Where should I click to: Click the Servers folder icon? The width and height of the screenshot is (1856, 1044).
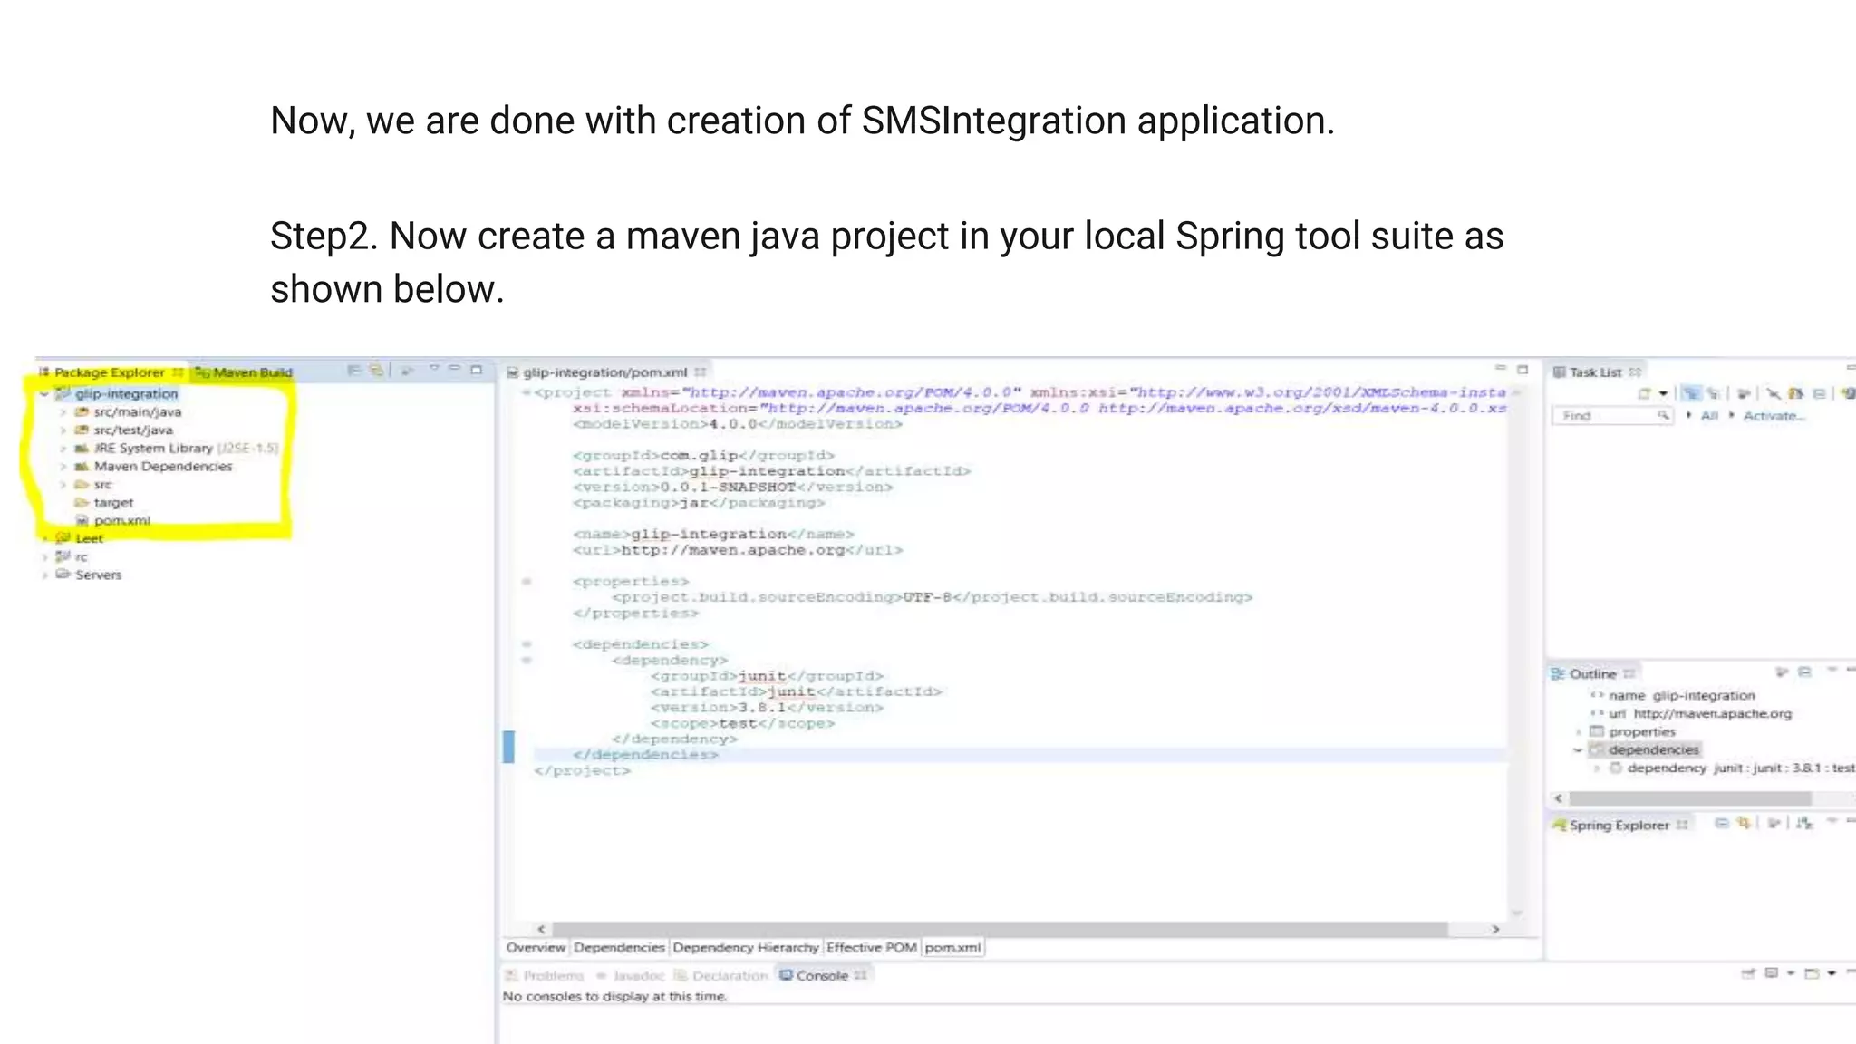pos(63,575)
